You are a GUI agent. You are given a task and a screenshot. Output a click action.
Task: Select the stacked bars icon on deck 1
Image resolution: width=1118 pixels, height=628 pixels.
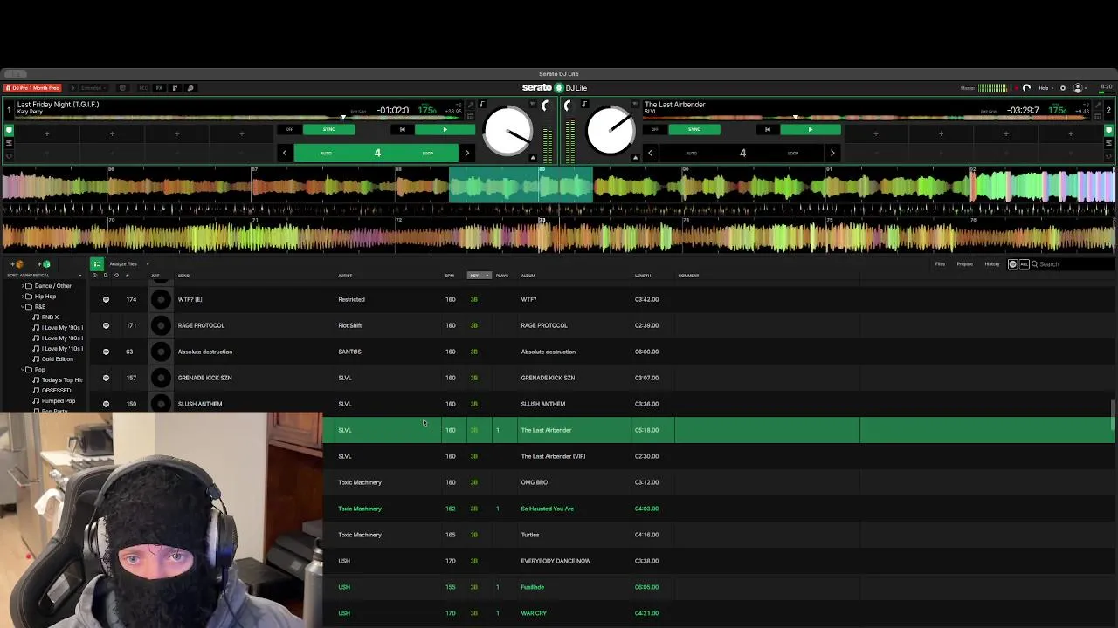pos(9,143)
